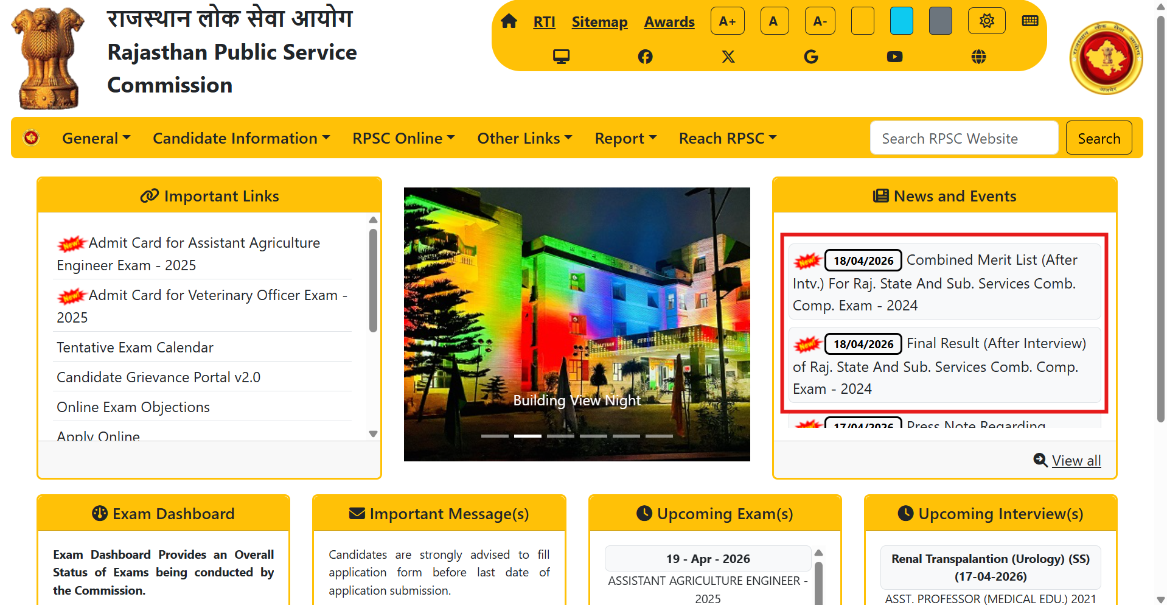Decrease font size with A- button
Screen dimensions: 1167x605
click(820, 21)
